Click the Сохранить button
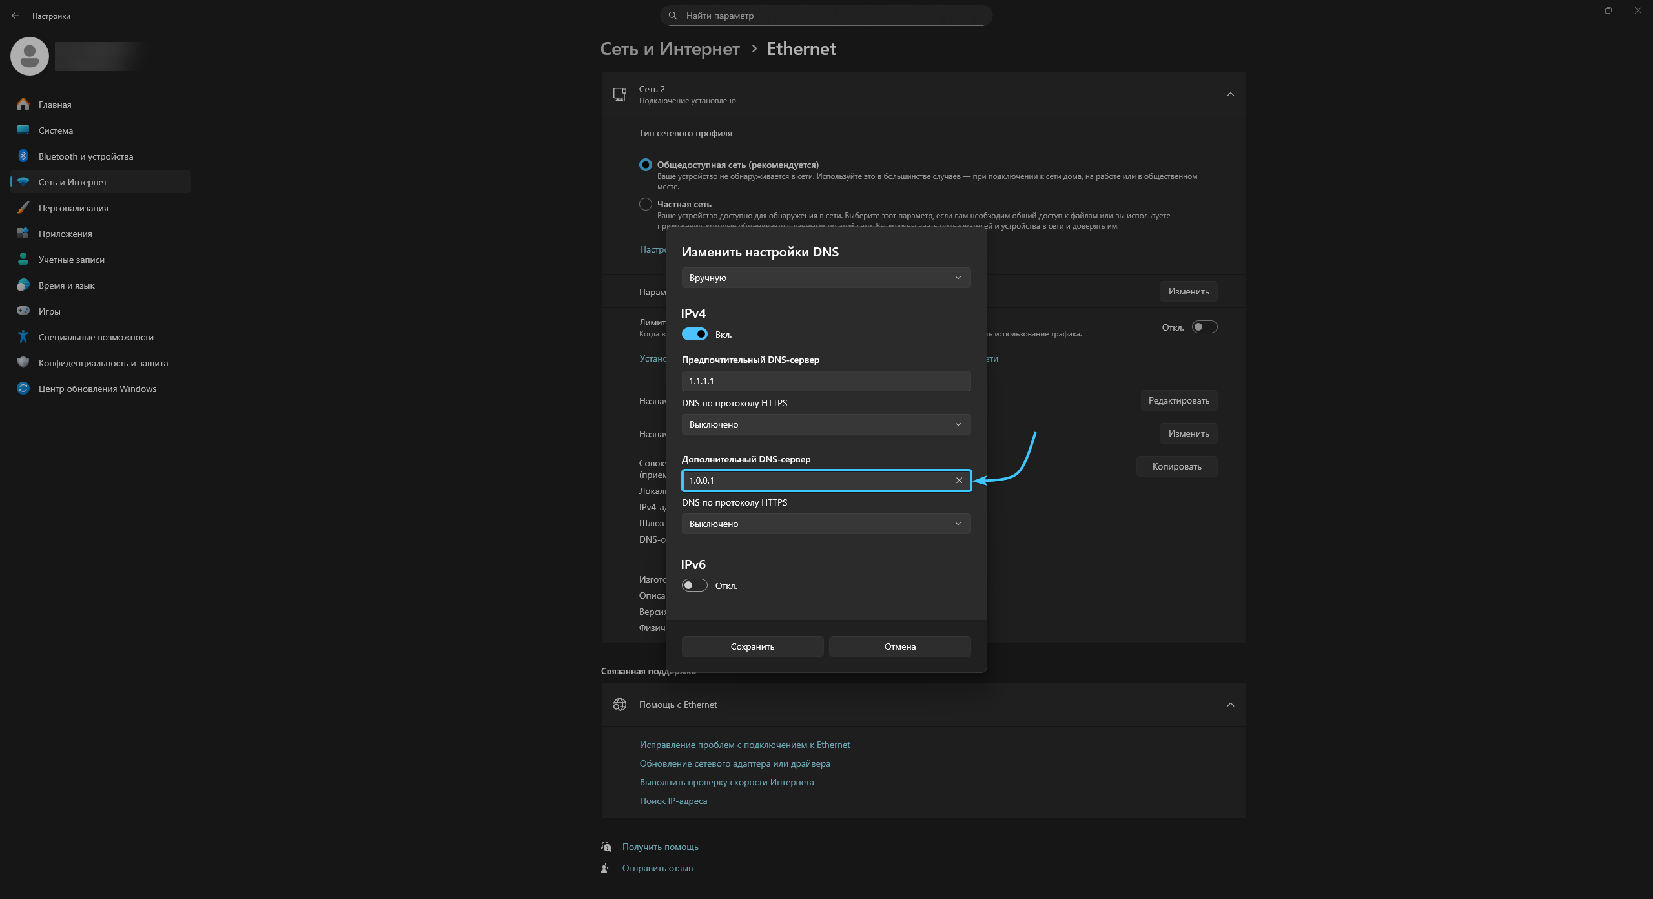 click(x=752, y=646)
